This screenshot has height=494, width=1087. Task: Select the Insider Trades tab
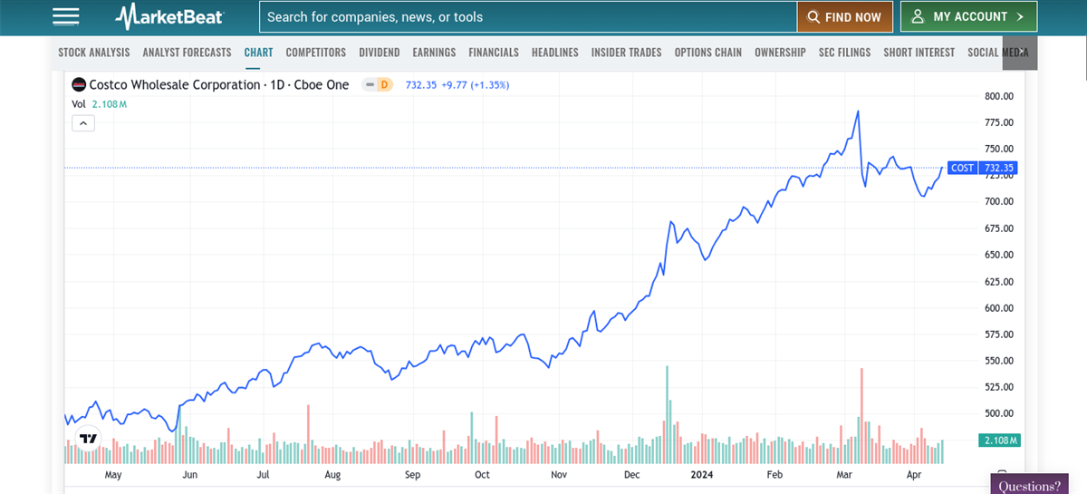[626, 53]
